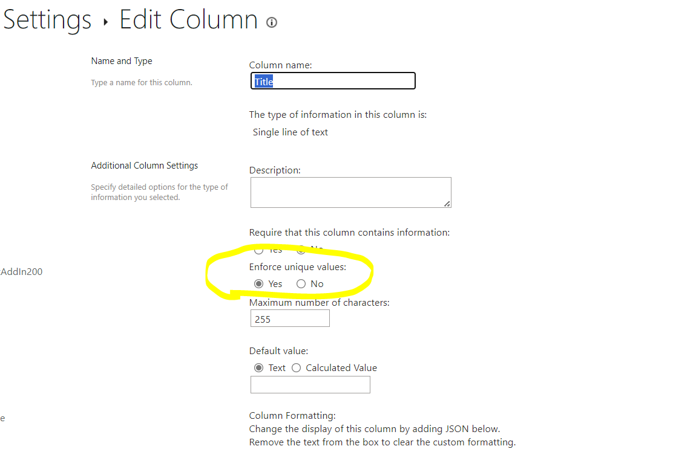Image resolution: width=699 pixels, height=449 pixels.
Task: Click the AddIn200 text on the left
Action: point(21,271)
